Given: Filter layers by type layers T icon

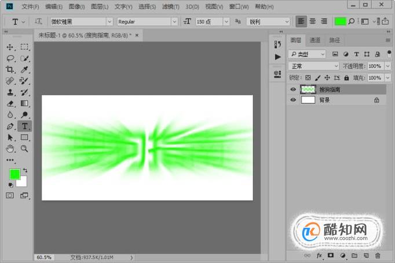Looking at the screenshot, I should pos(356,54).
